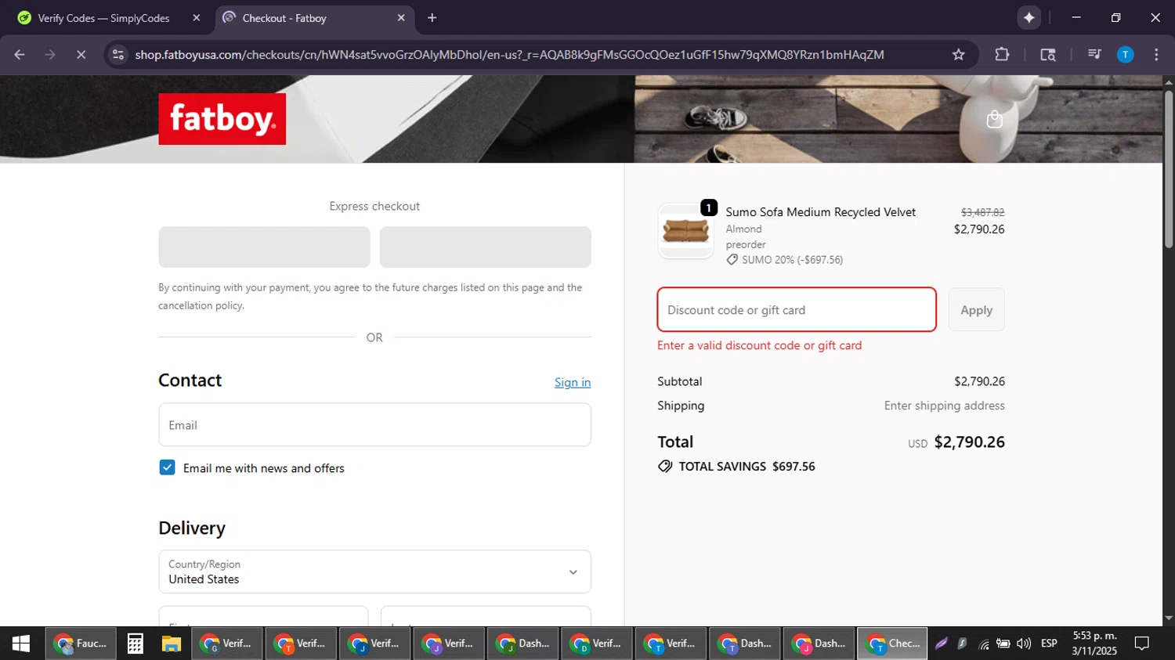Open the Windows Start menu

[x=21, y=644]
